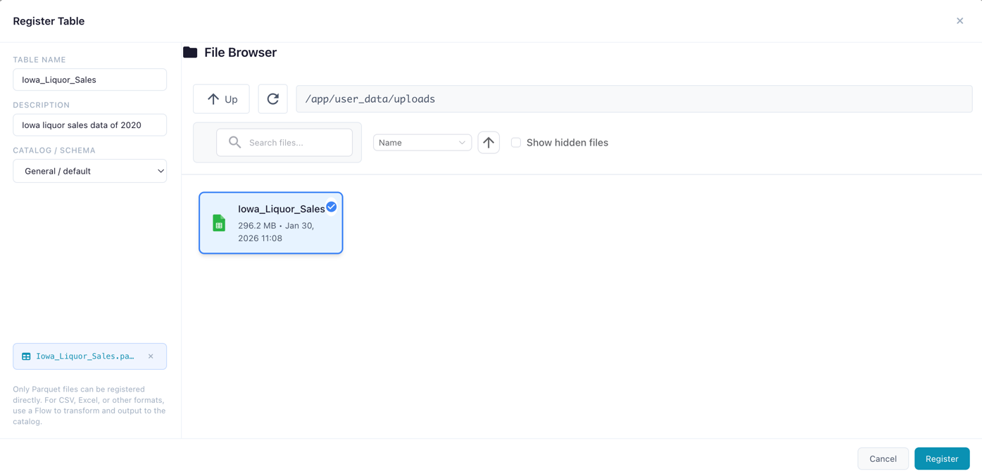Edit the Description field text
This screenshot has width=982, height=476.
[x=89, y=125]
